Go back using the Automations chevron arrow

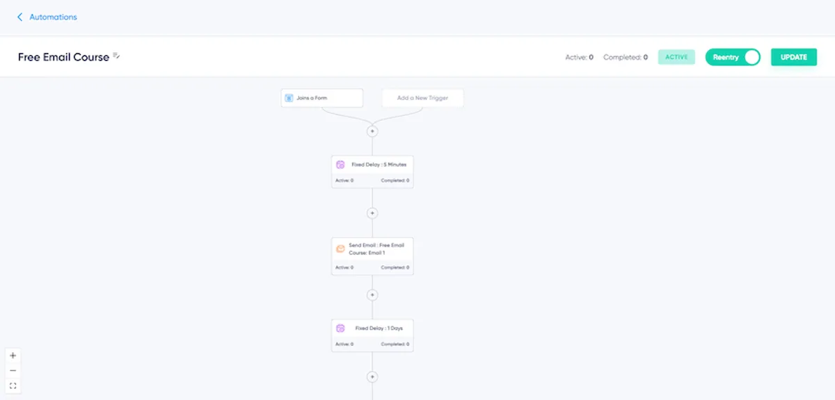click(x=19, y=17)
